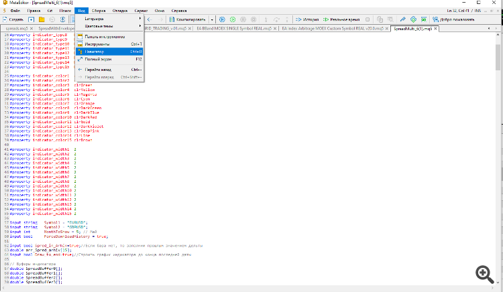This screenshot has height=292, width=503.
Task: Expand the Цветовые темы submenu
Action: click(109, 26)
